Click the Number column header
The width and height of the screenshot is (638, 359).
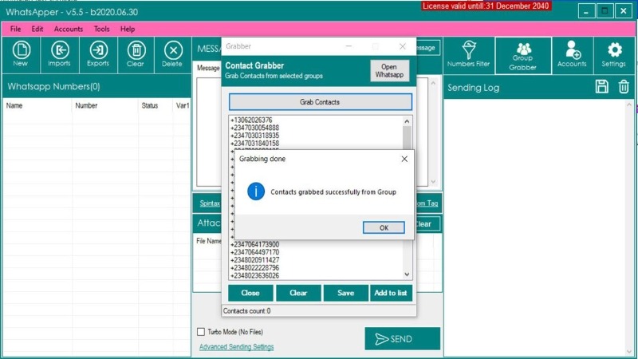pos(86,105)
